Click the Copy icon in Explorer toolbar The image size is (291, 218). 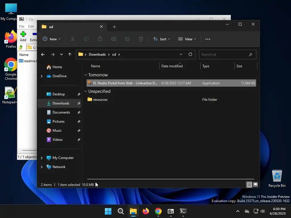pyautogui.click(x=86, y=39)
